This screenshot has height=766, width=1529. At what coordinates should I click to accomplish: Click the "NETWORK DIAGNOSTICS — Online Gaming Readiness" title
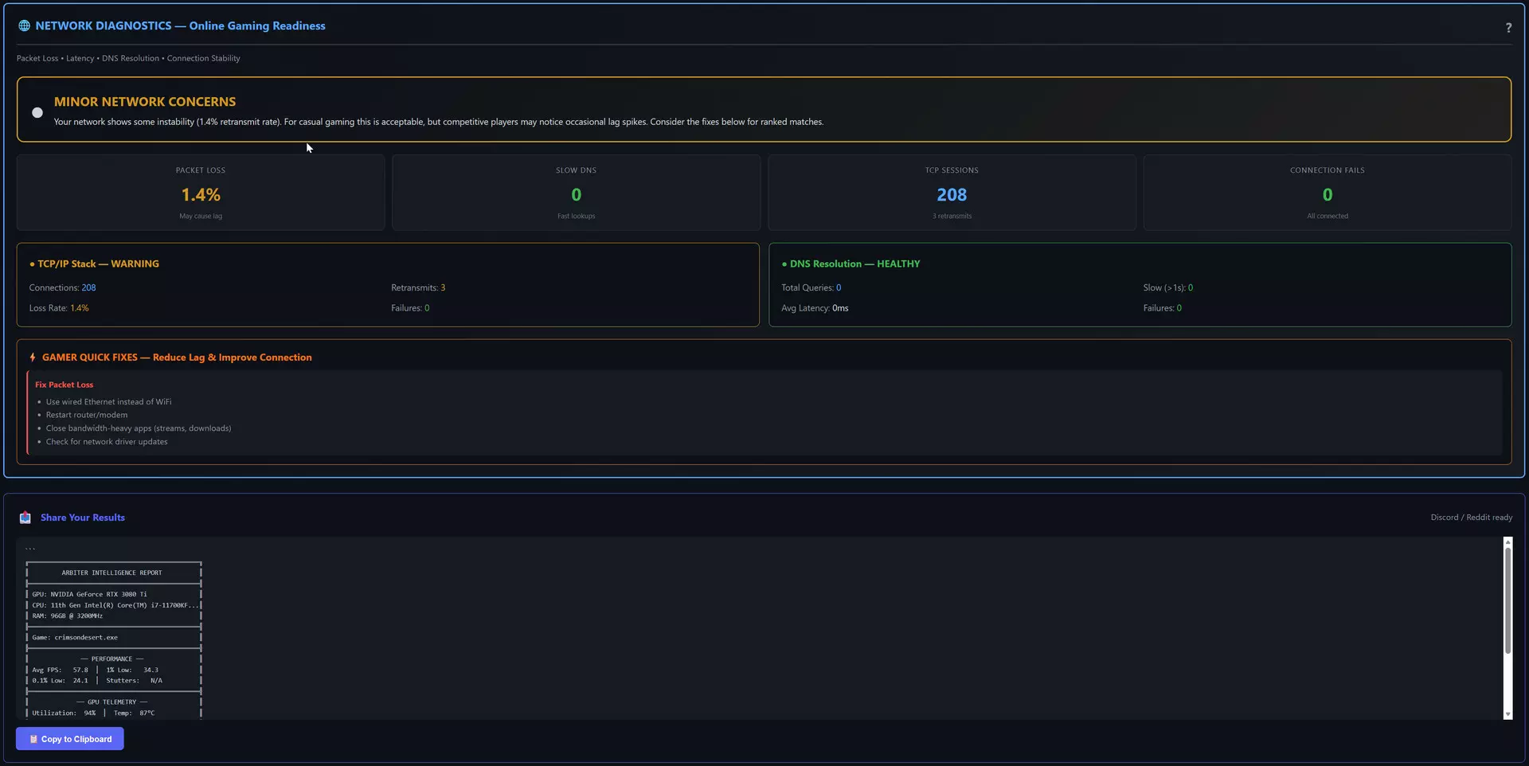(x=180, y=25)
